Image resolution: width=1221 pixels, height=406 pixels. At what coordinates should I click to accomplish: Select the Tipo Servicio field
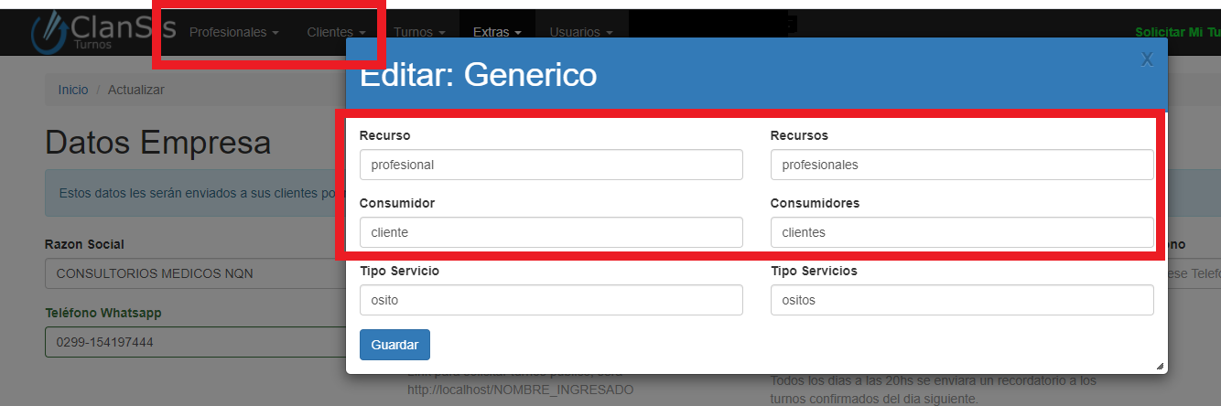pyautogui.click(x=550, y=300)
